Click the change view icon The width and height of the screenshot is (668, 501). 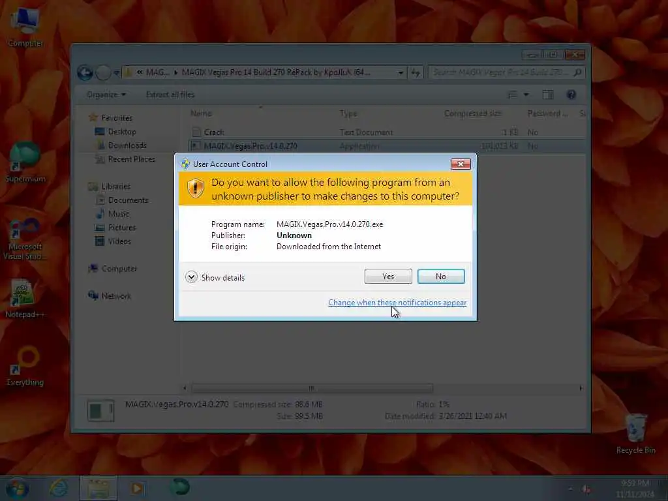[x=513, y=95]
